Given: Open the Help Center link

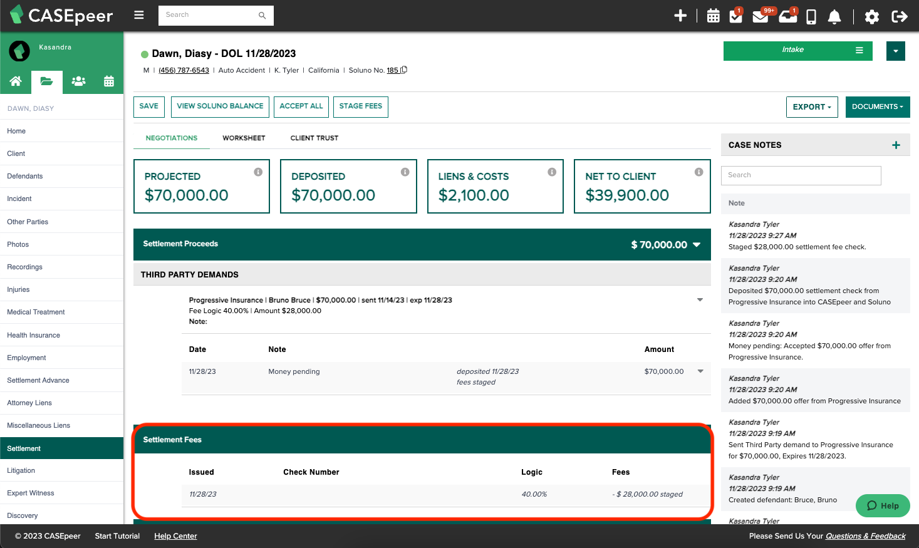Looking at the screenshot, I should [x=175, y=536].
